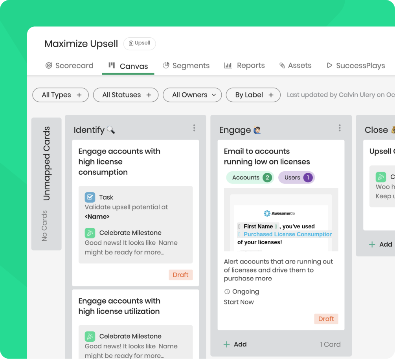
Task: Click the Validate upsell potential text
Action: coord(126,207)
